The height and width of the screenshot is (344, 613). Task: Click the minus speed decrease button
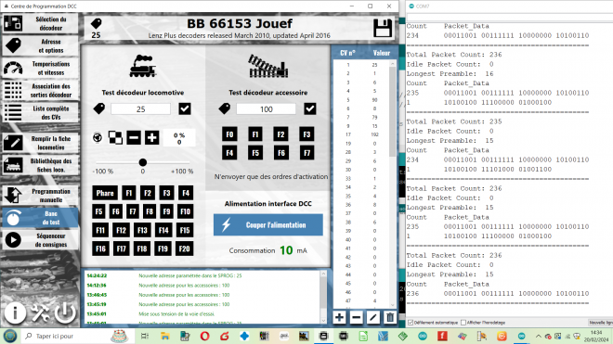pyautogui.click(x=134, y=138)
